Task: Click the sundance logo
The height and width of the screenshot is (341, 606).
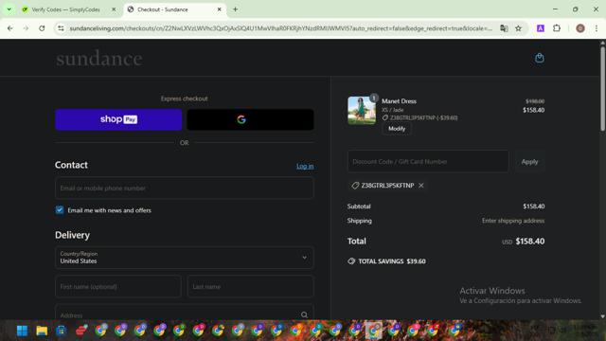Action: (99, 59)
